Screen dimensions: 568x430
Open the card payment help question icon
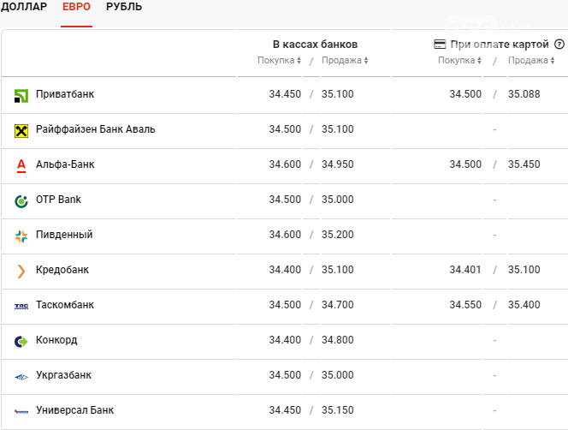coord(559,45)
